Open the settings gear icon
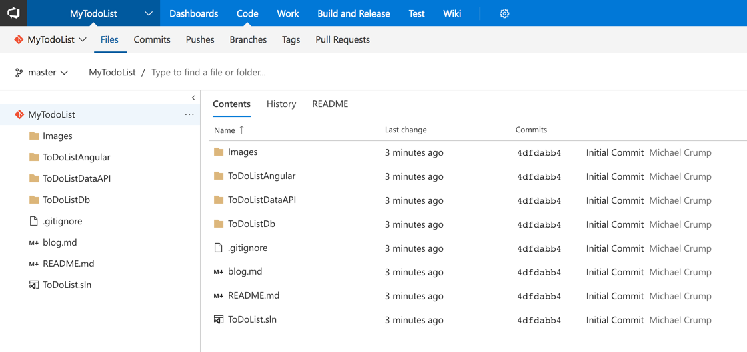Viewport: 747px width, 352px height. pos(504,13)
